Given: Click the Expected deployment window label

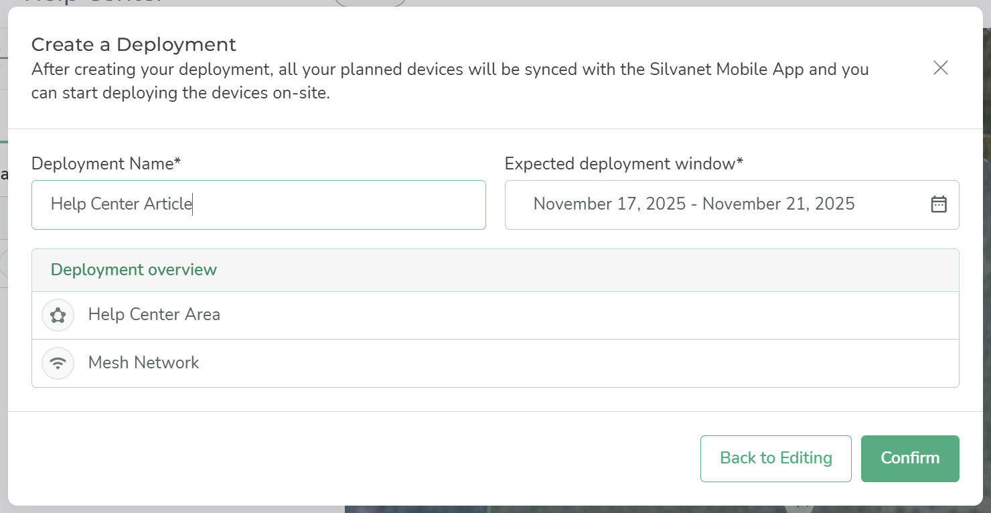Looking at the screenshot, I should [623, 164].
